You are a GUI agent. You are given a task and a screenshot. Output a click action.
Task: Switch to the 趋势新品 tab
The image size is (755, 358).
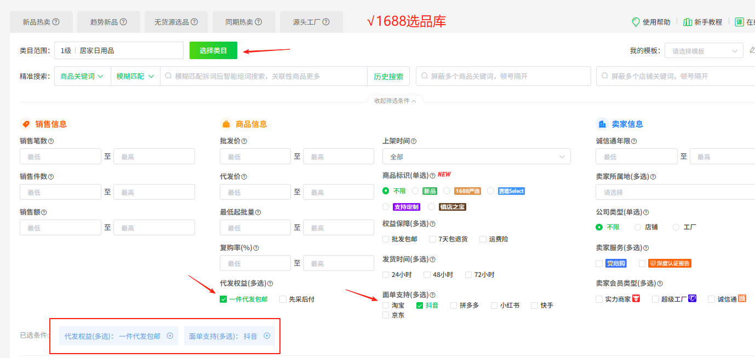(108, 21)
